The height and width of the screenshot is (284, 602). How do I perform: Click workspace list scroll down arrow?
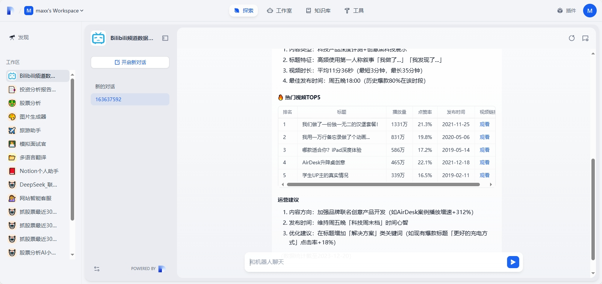click(x=72, y=255)
